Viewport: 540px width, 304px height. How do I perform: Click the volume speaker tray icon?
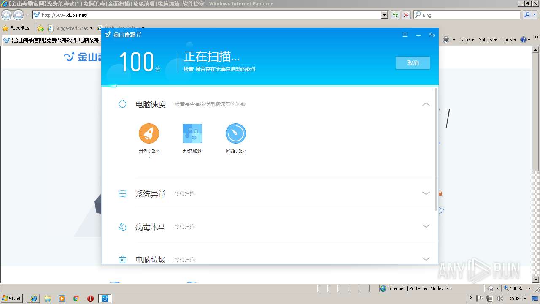coord(500,299)
